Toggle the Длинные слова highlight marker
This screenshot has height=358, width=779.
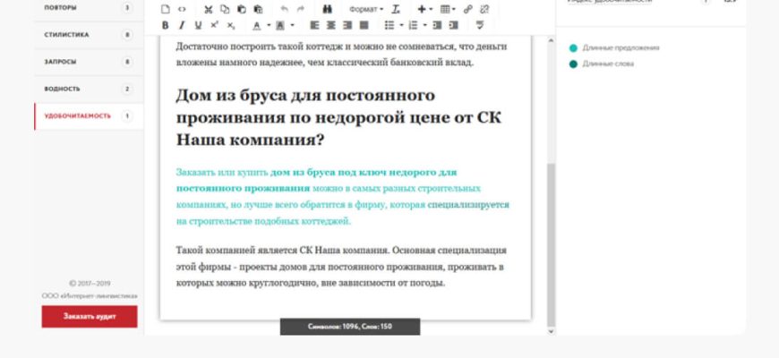(x=574, y=64)
